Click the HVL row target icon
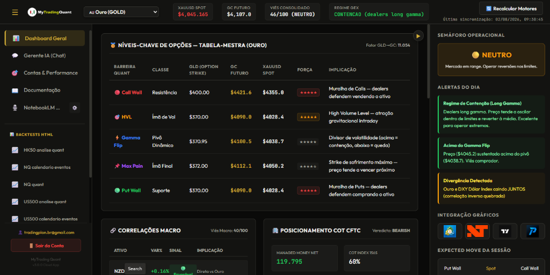This screenshot has height=275, width=550. tap(117, 117)
